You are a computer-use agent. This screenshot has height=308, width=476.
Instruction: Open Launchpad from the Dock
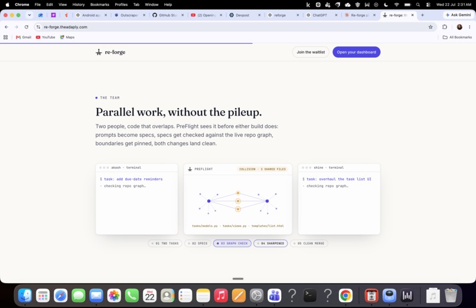[43, 295]
